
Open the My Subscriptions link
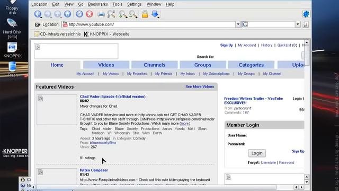216,74
